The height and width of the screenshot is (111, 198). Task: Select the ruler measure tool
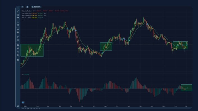pos(18,37)
